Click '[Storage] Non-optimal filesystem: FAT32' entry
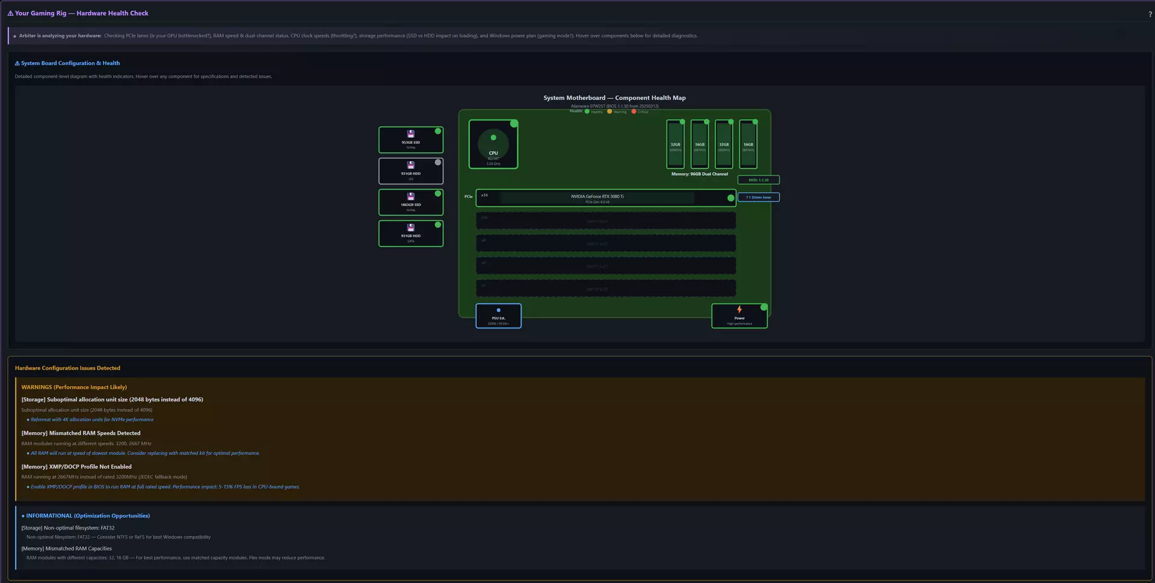Viewport: 1155px width, 583px height. [67, 528]
